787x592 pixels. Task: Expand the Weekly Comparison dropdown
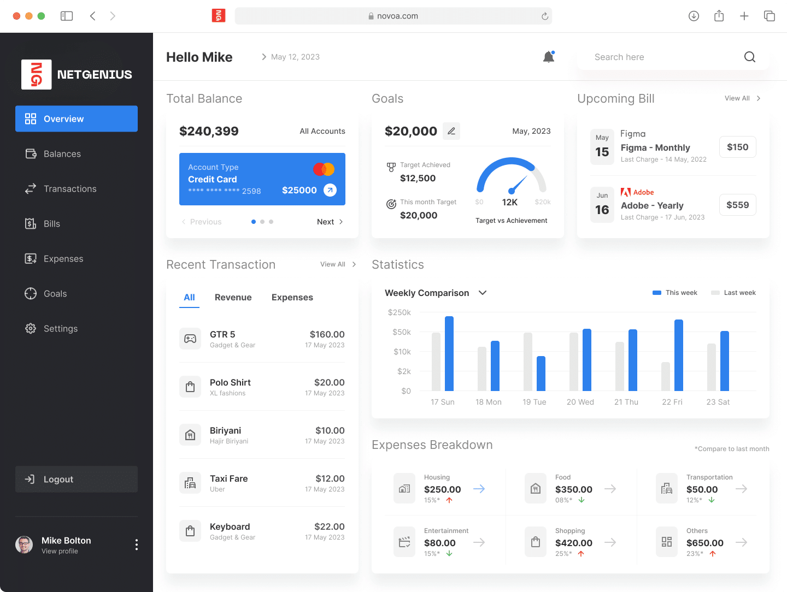(x=483, y=293)
